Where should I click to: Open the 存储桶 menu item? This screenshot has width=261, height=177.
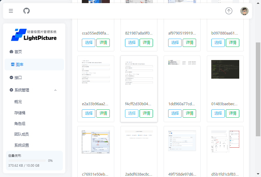coord(20,113)
